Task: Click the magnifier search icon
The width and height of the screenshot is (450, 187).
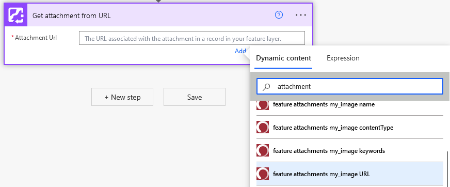Action: (267, 86)
